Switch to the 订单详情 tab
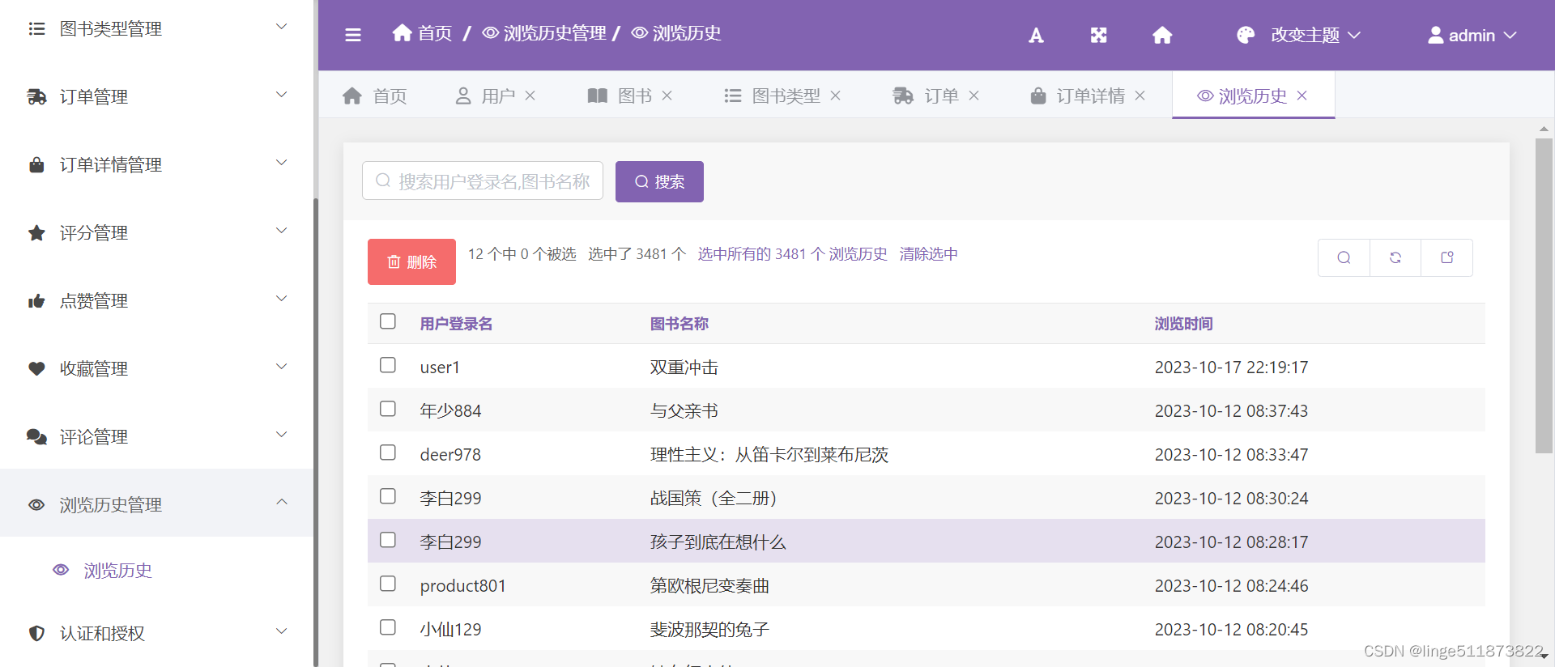 (1078, 96)
